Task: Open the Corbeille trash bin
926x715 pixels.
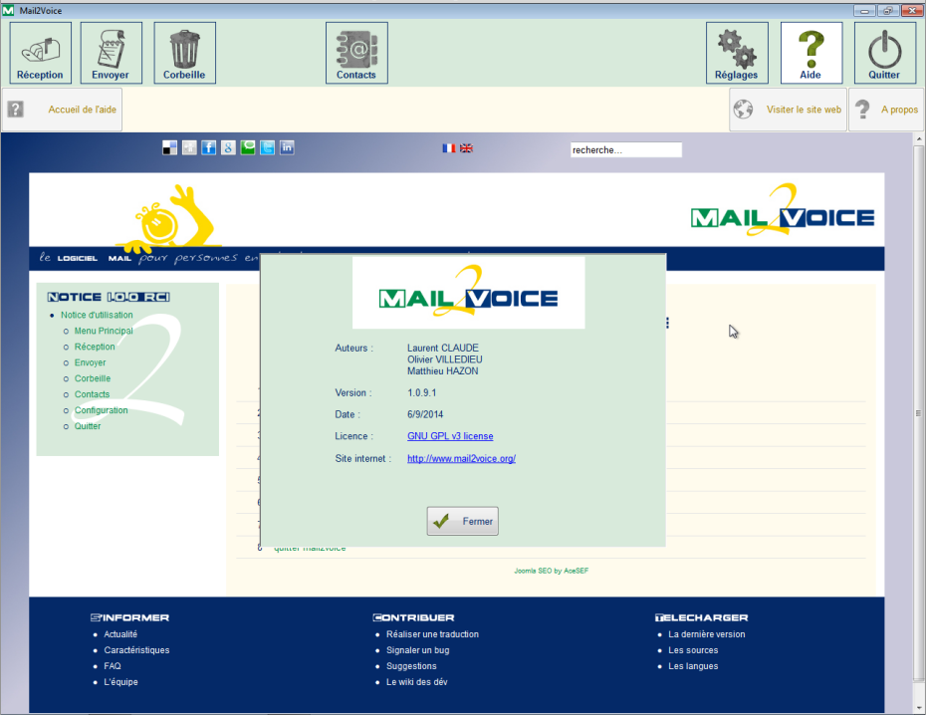Action: point(185,53)
